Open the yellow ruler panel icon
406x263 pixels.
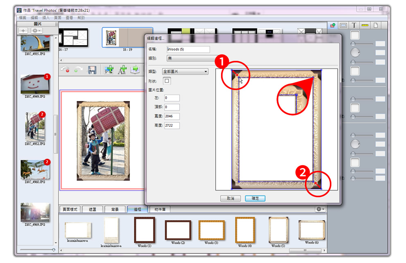pyautogui.click(x=365, y=25)
